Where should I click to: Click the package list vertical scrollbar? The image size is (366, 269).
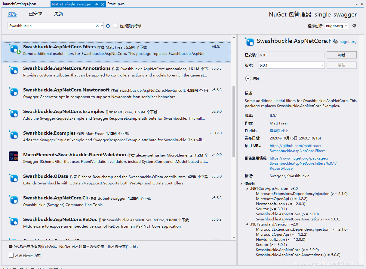pos(234,121)
